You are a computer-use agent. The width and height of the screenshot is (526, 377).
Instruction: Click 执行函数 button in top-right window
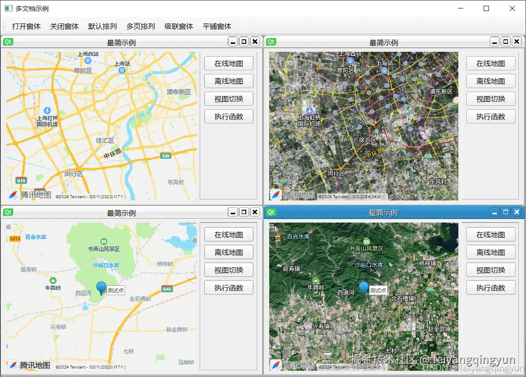pyautogui.click(x=491, y=116)
